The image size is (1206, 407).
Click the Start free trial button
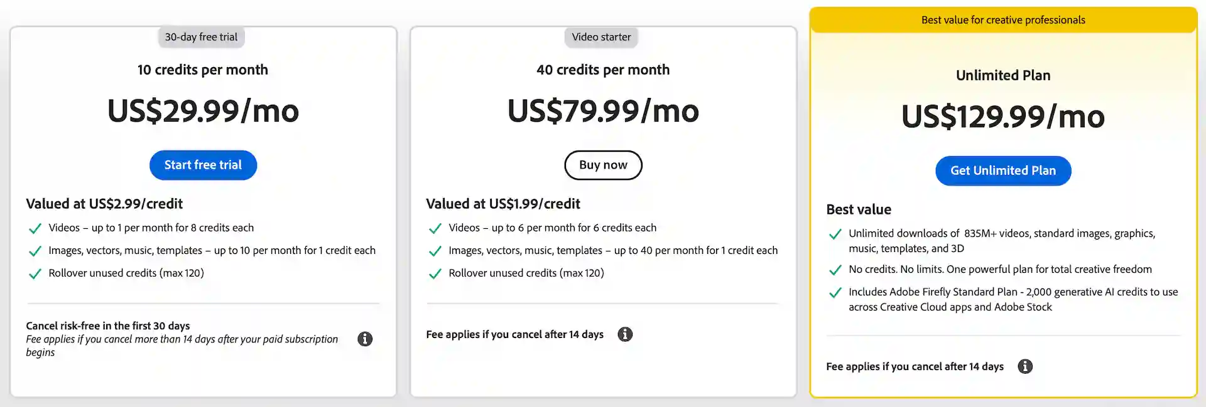coord(203,165)
